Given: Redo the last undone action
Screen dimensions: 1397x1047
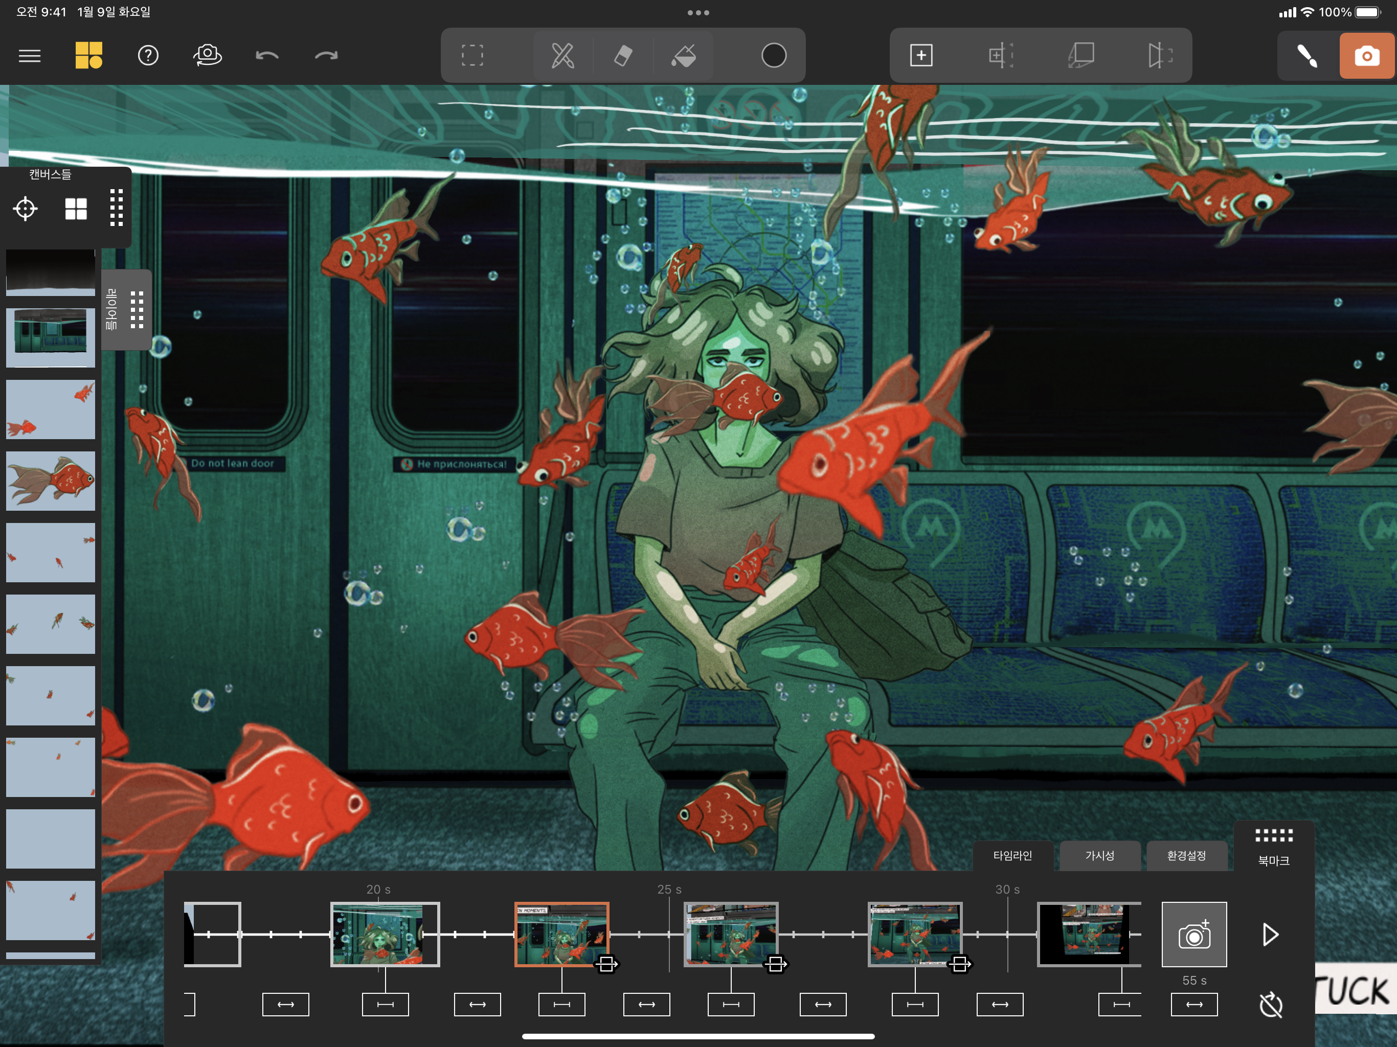Looking at the screenshot, I should pyautogui.click(x=327, y=56).
